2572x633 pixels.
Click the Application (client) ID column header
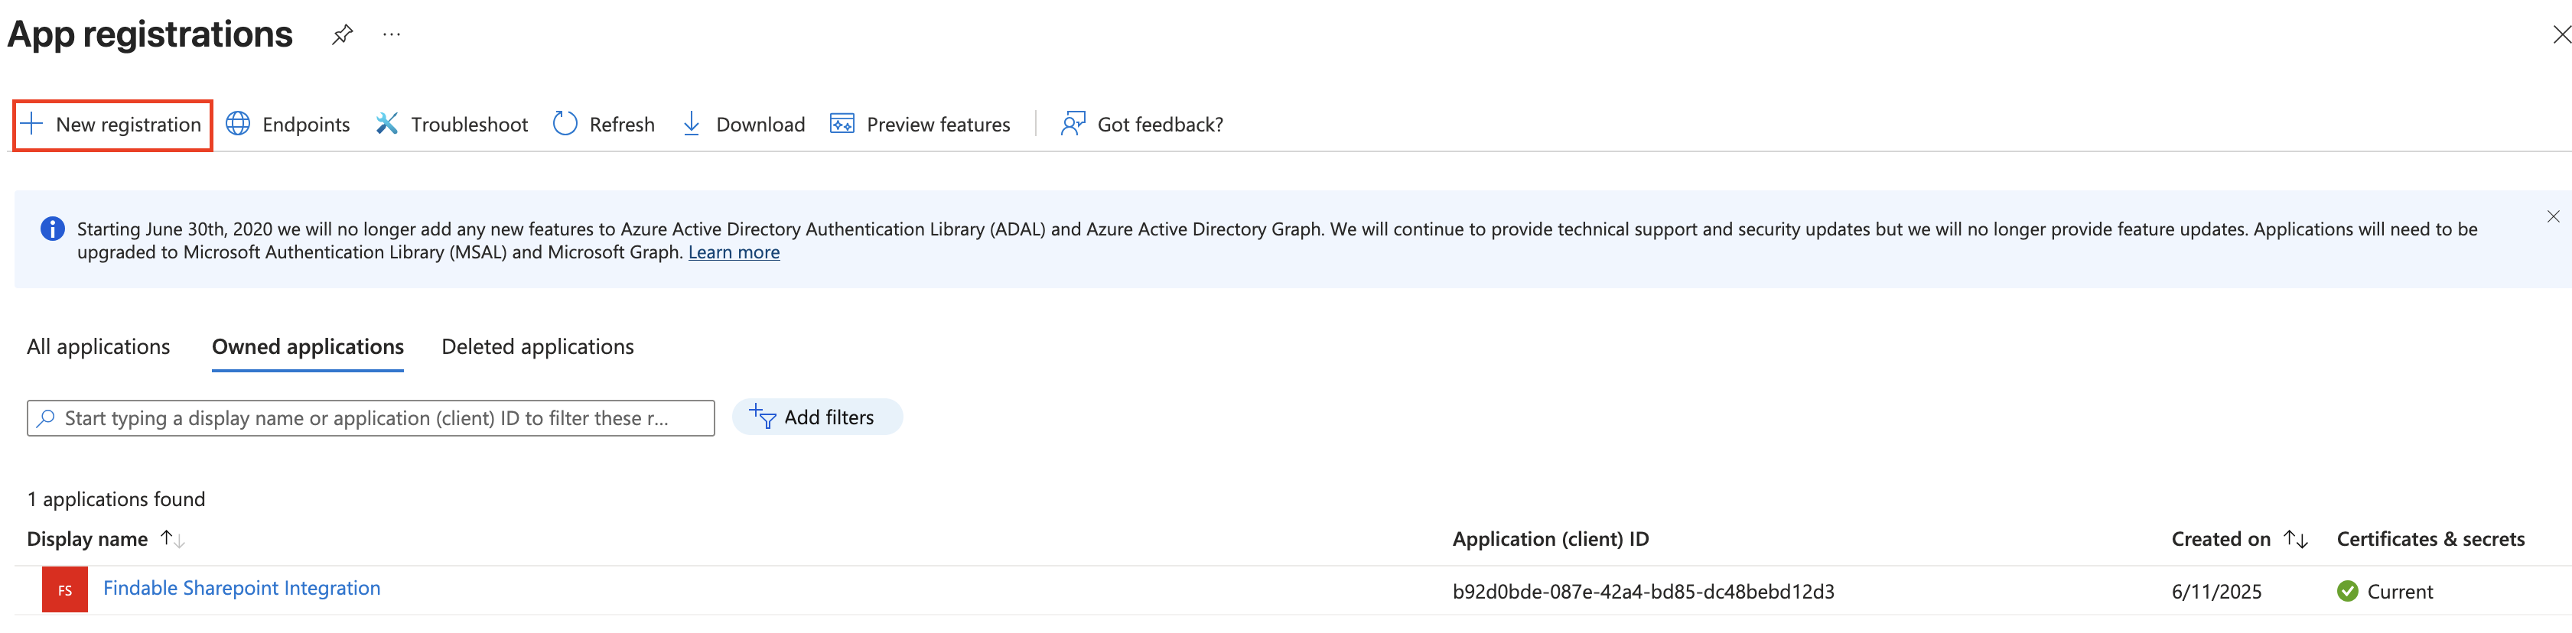tap(1551, 539)
